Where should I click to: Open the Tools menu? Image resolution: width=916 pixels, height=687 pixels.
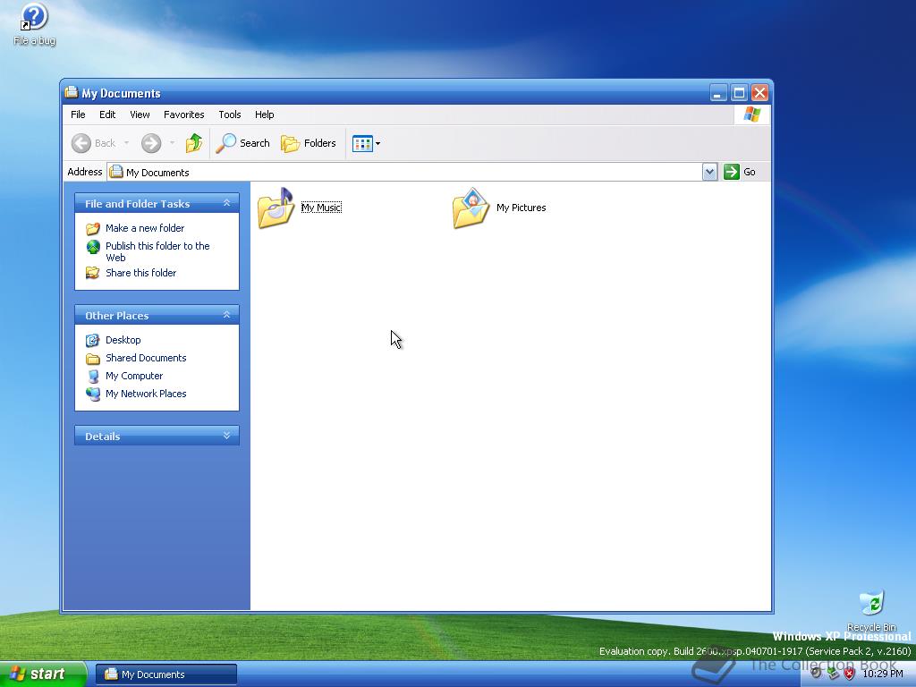(x=230, y=114)
